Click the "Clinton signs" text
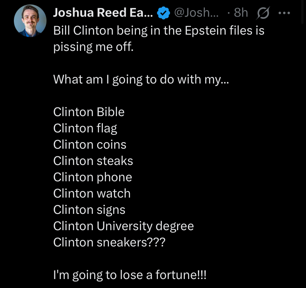Screen dimensions: 306x288 (x=89, y=210)
